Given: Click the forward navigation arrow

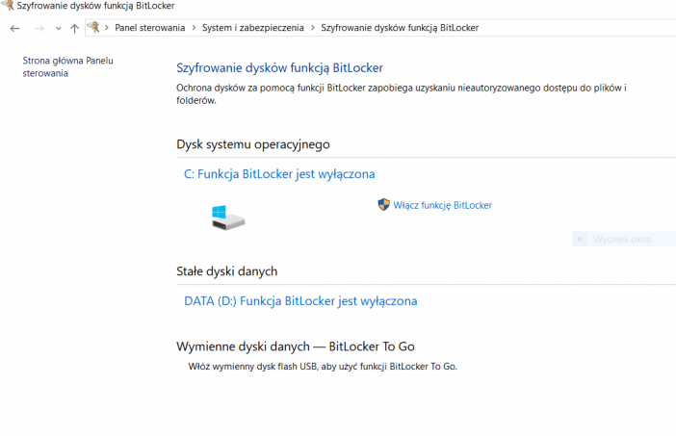Looking at the screenshot, I should pos(39,29).
